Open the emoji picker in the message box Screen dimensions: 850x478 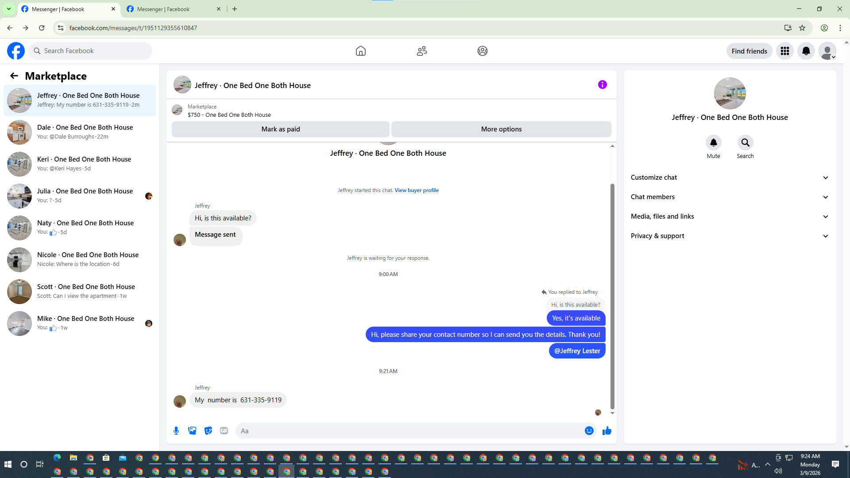[589, 431]
